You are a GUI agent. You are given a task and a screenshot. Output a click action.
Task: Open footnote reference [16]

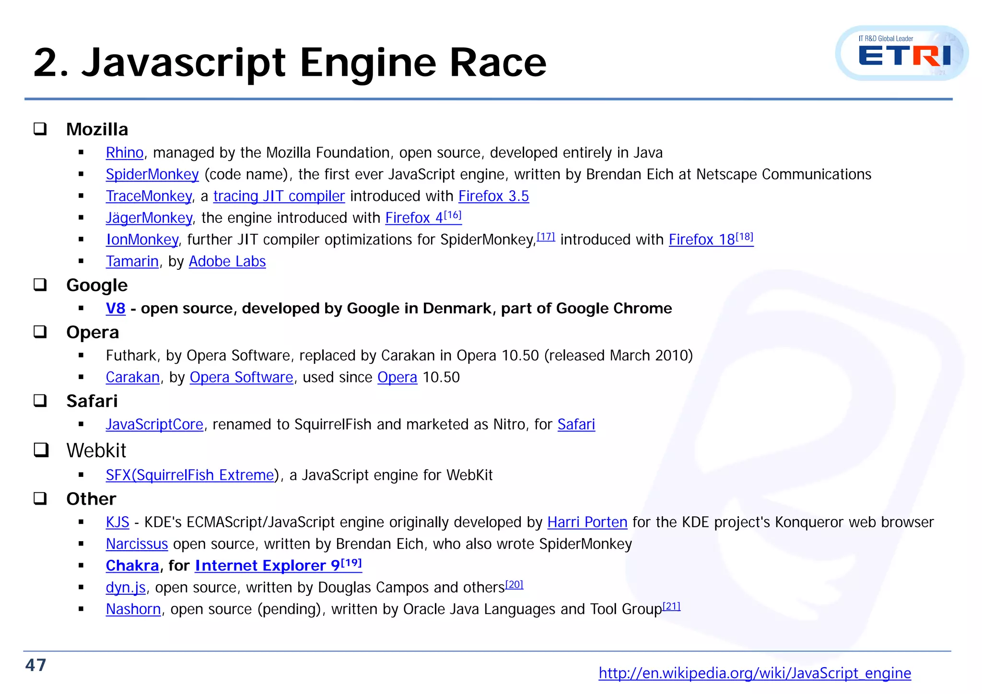click(453, 215)
